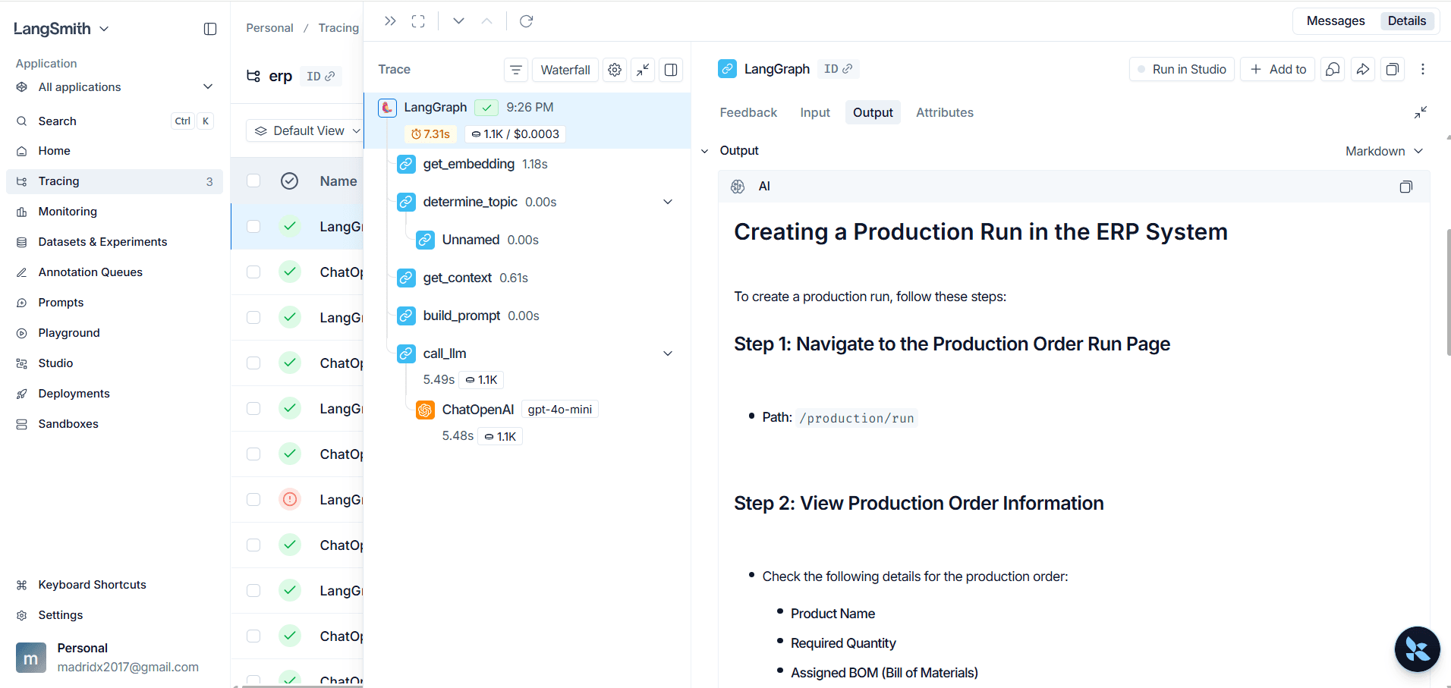
Task: Open trace settings via the gear icon
Action: (x=614, y=69)
